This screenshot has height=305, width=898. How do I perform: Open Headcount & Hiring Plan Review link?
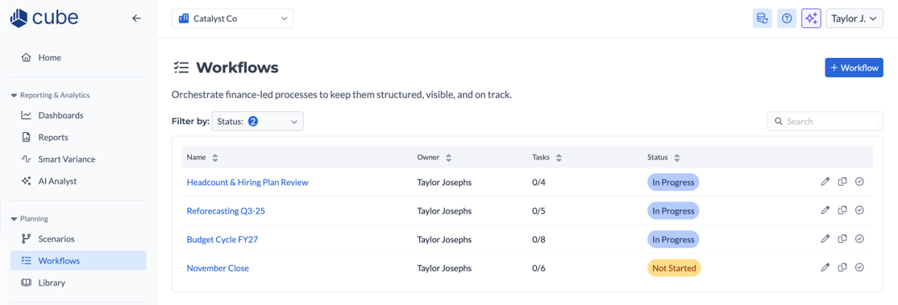(247, 182)
